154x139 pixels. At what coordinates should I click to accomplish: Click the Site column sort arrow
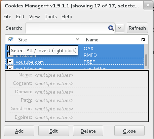pyautogui.click(x=77, y=39)
